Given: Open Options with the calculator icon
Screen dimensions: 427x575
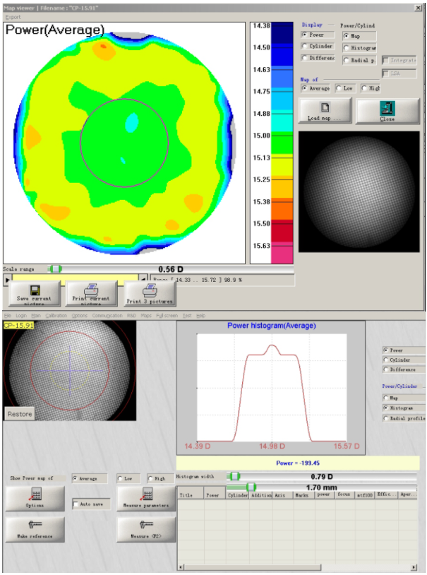Looking at the screenshot, I should coord(35,499).
